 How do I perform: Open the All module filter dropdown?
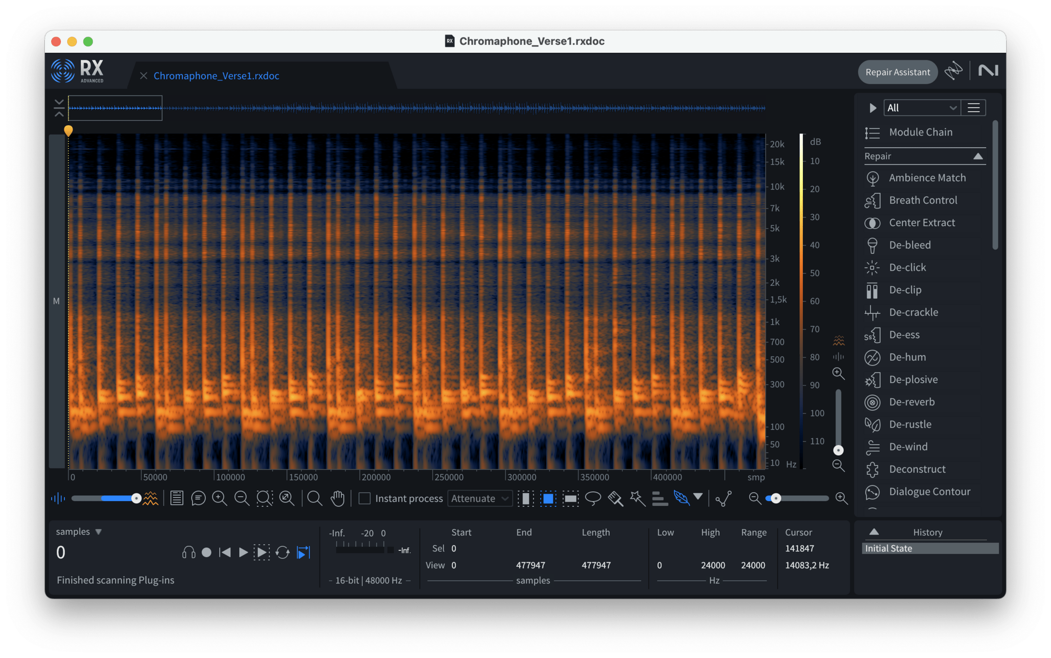coord(922,108)
